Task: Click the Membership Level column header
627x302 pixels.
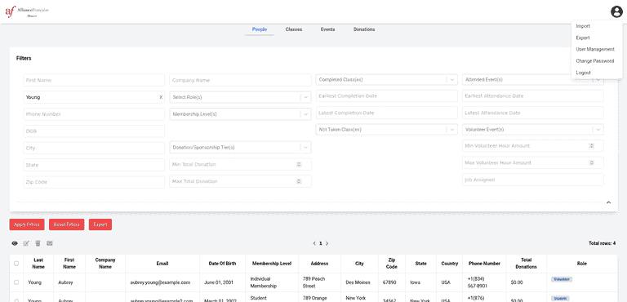Action: tap(272, 264)
